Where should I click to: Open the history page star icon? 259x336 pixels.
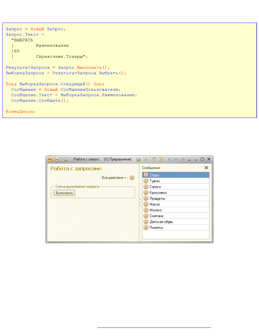click(145, 159)
